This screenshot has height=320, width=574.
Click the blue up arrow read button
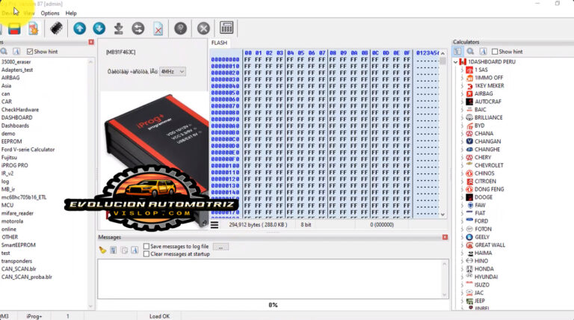[79, 28]
